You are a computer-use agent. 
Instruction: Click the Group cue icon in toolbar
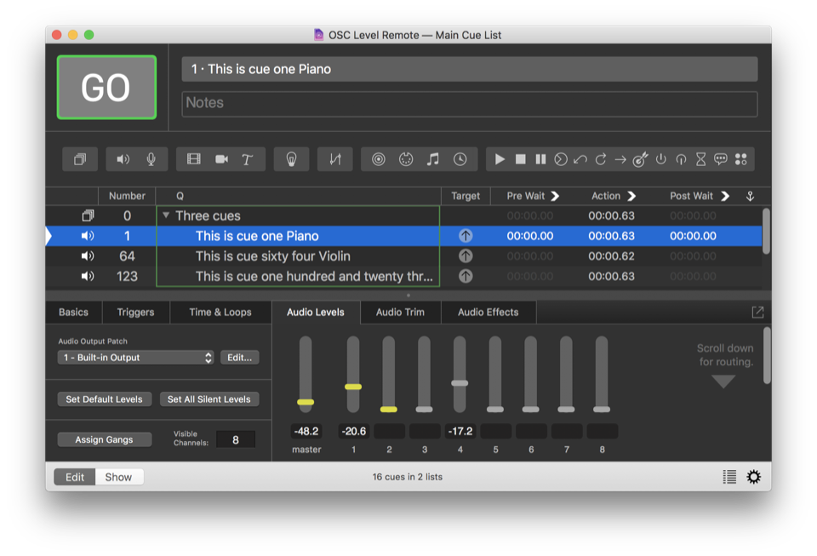(80, 159)
